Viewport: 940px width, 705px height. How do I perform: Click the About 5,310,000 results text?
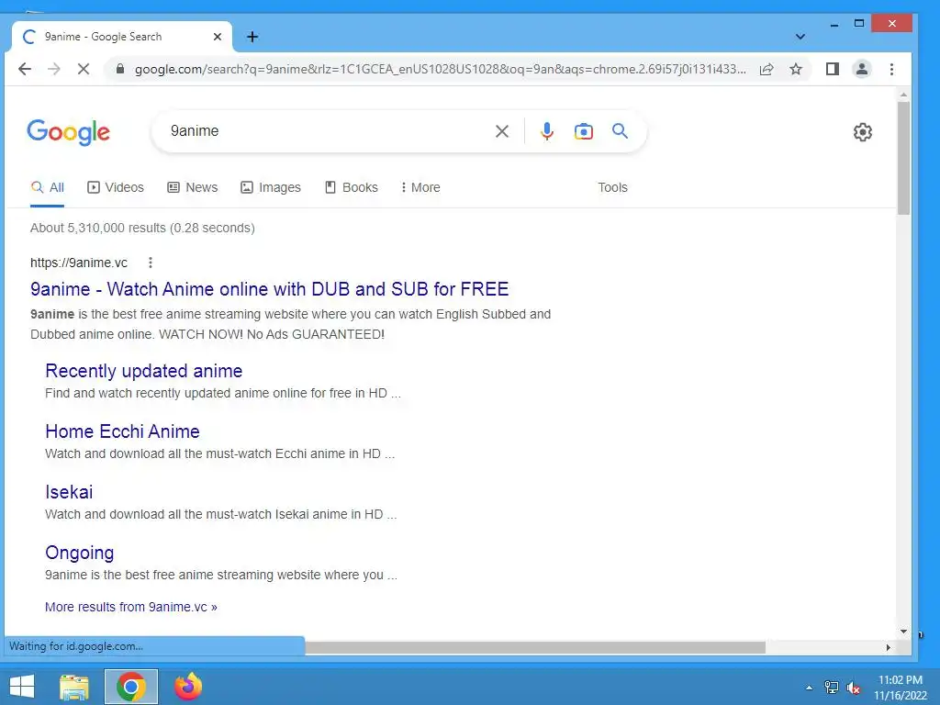(x=142, y=229)
